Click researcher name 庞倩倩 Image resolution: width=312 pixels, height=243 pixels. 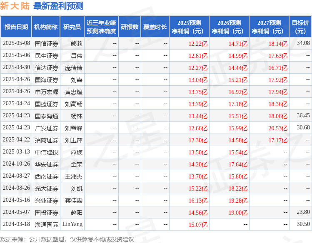(x=74, y=68)
